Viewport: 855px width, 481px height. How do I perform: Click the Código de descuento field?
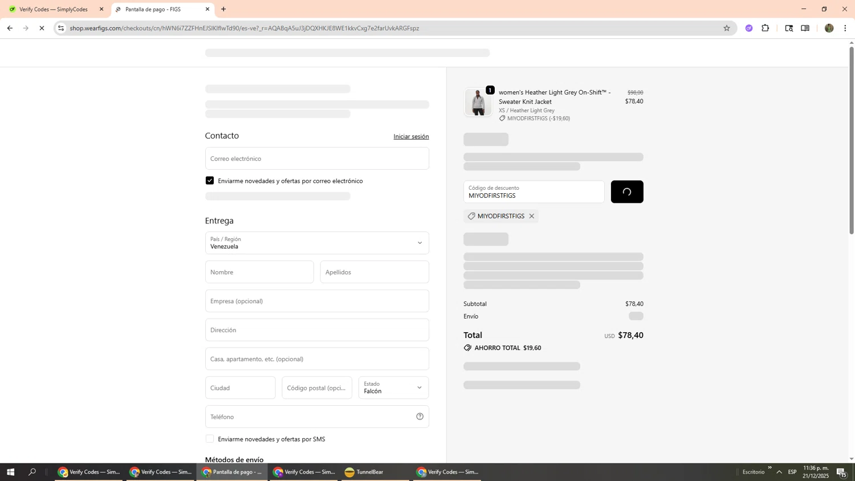coord(534,192)
